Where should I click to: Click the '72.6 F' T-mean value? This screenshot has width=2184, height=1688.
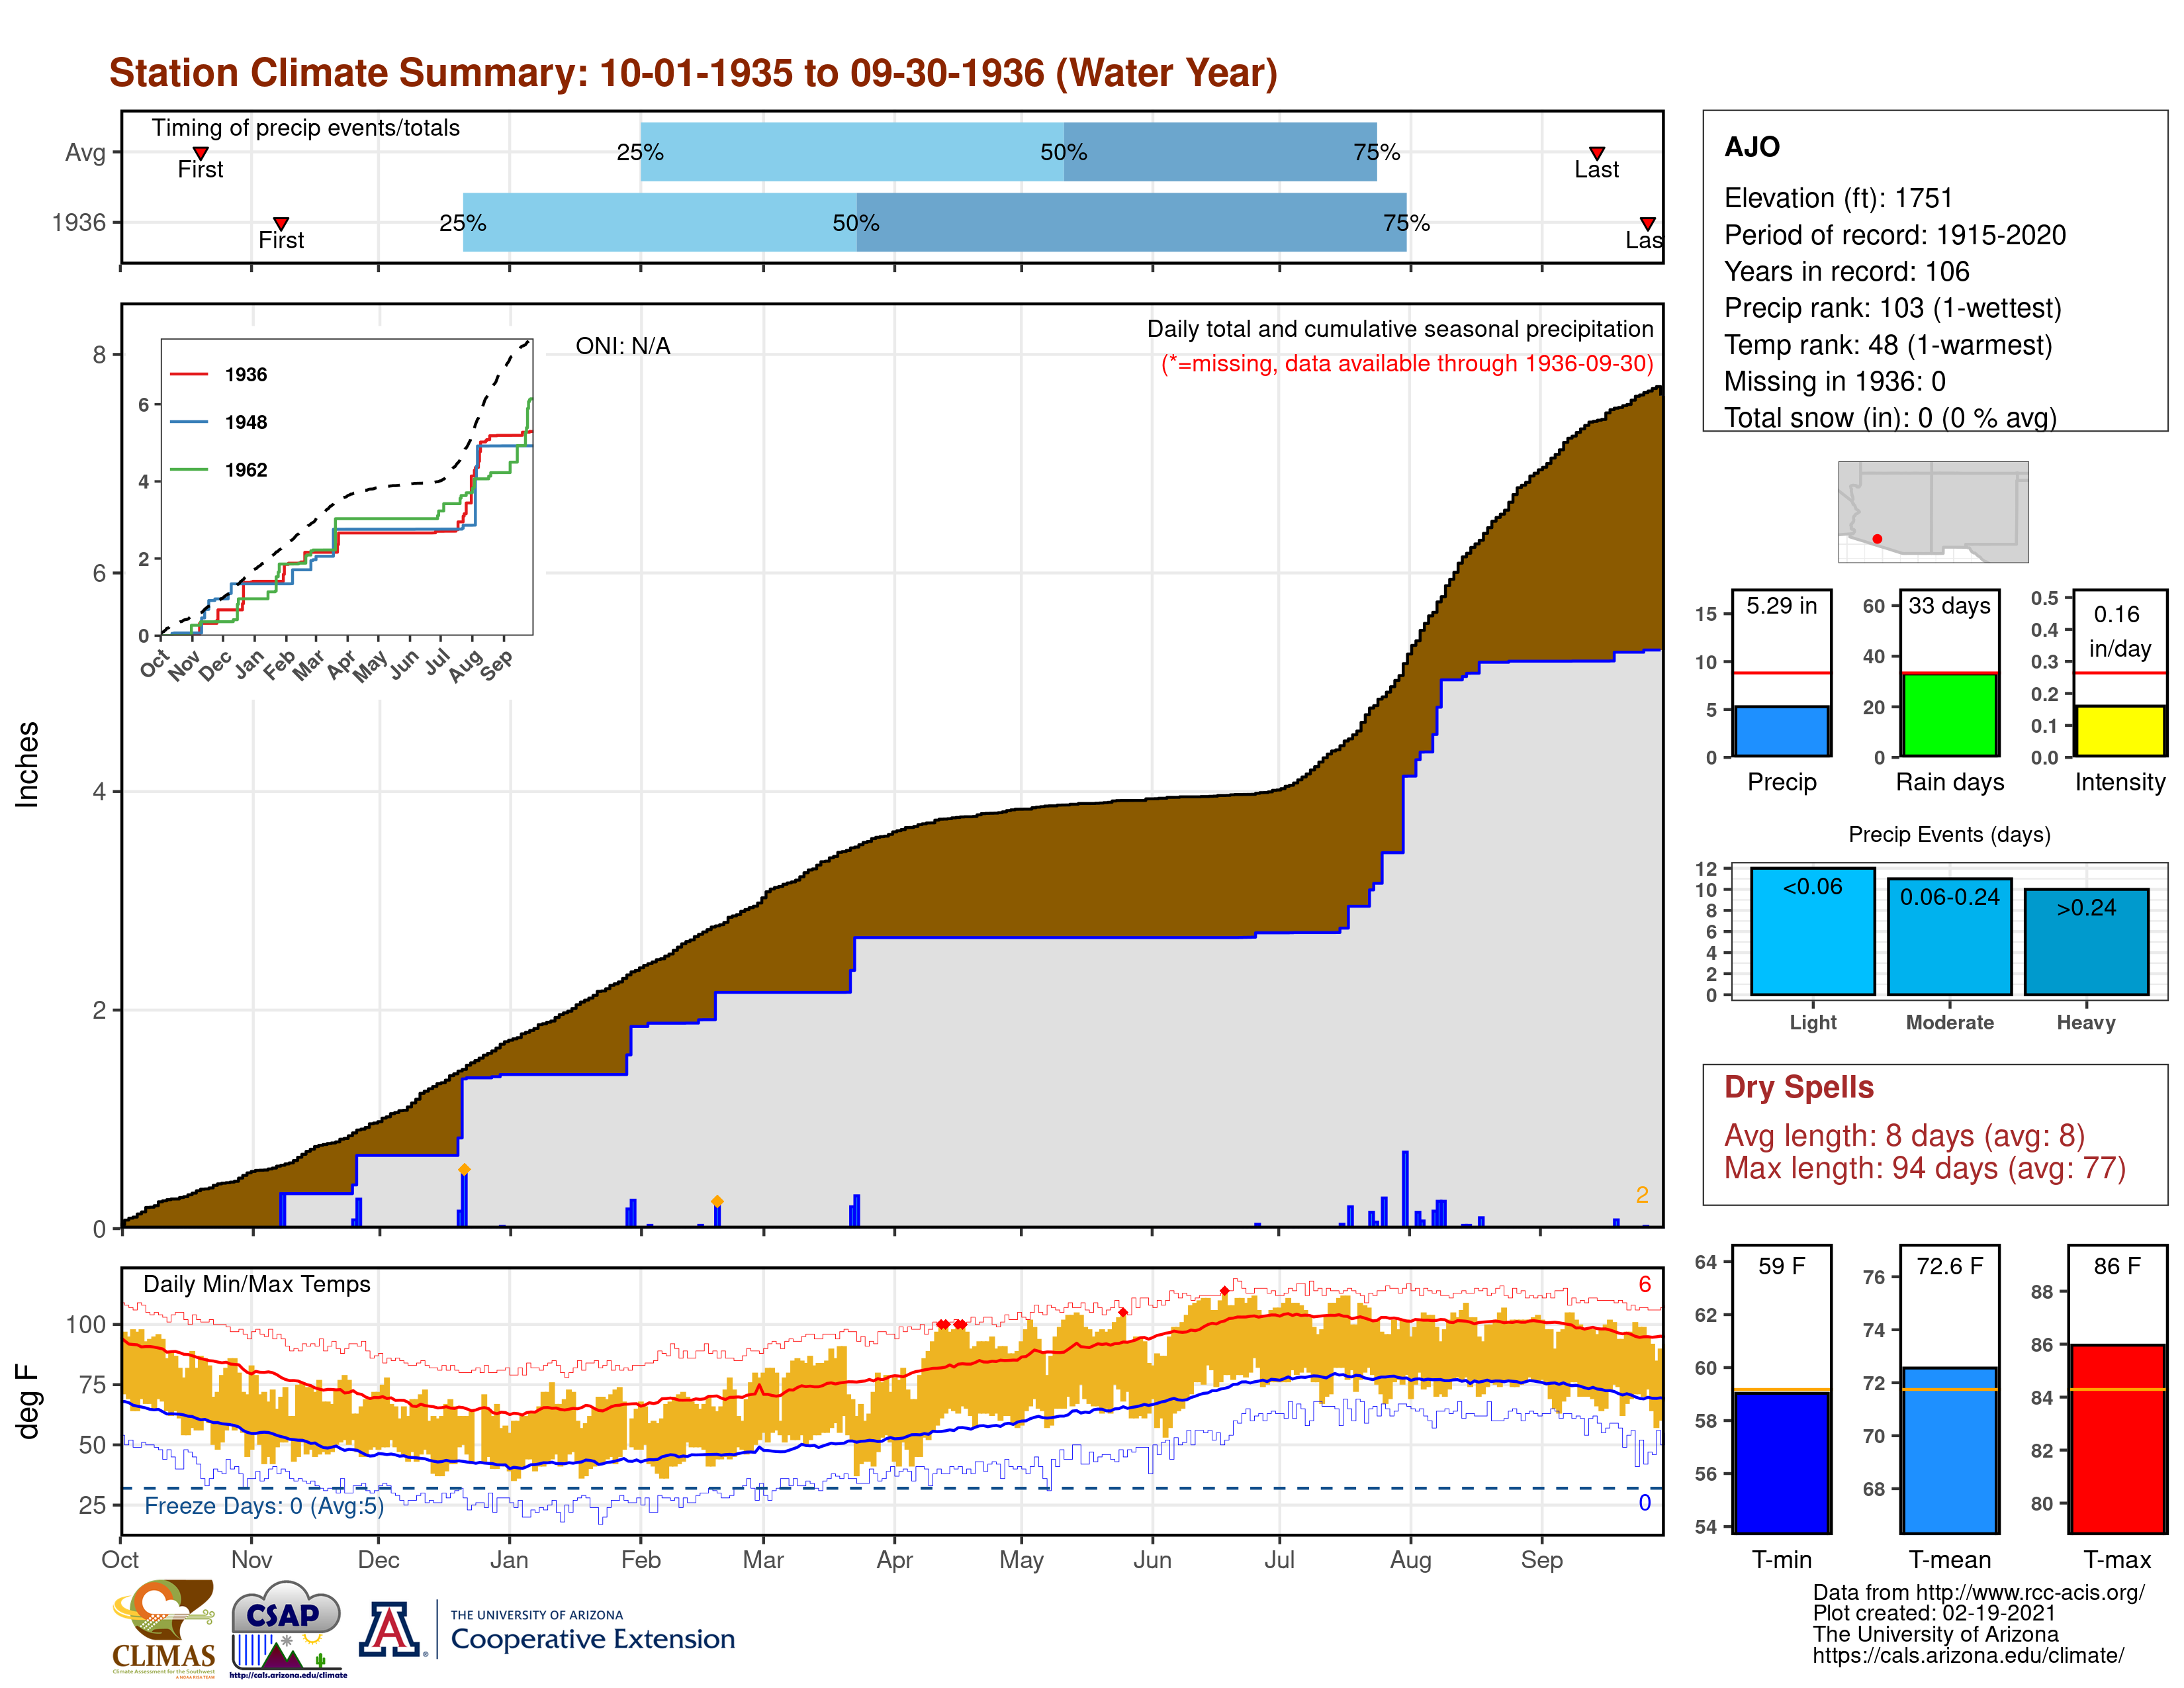coord(1949,1267)
